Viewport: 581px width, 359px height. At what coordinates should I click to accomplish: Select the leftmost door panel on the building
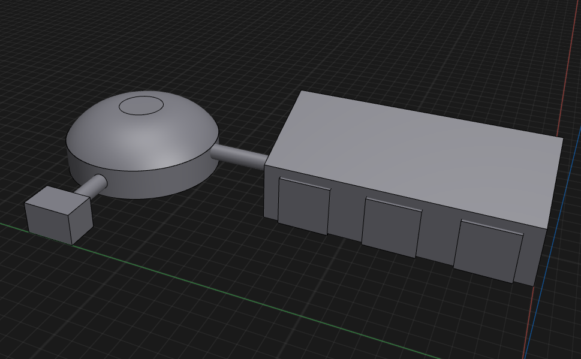pos(304,206)
